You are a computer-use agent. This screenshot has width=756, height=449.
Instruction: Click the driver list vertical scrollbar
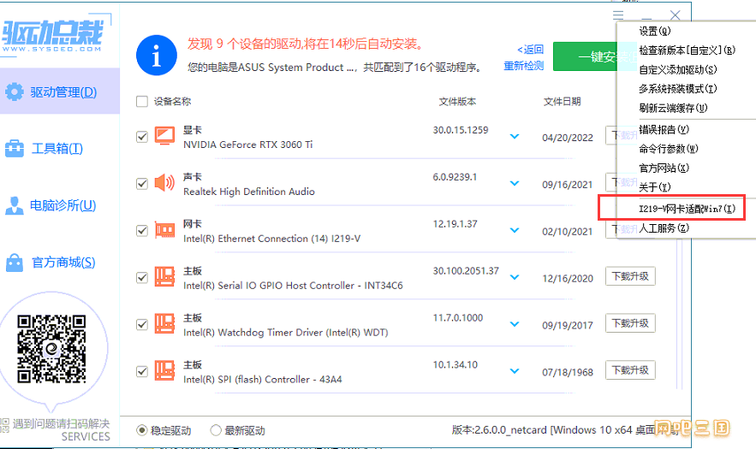click(x=679, y=313)
